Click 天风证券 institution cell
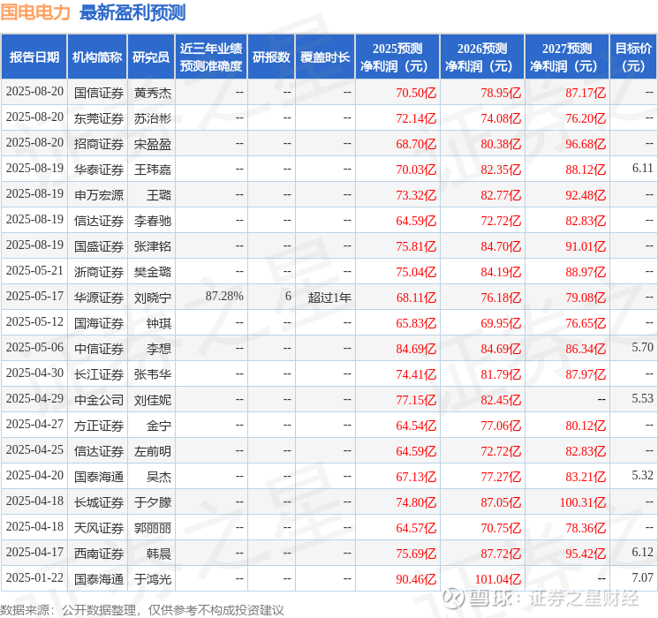The height and width of the screenshot is (618, 658). tap(99, 528)
